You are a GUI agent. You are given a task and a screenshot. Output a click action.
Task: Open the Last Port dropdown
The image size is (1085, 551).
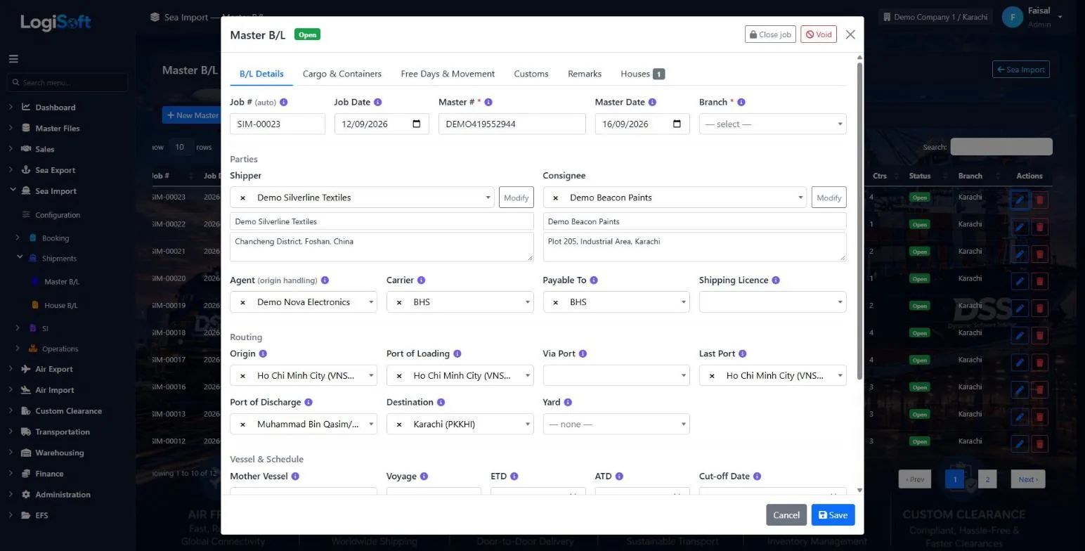(x=772, y=376)
